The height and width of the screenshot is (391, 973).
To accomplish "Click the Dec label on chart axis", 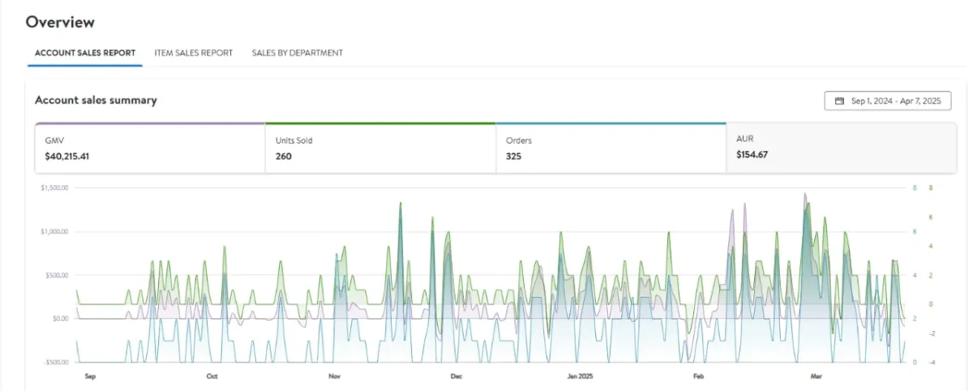I will 456,376.
